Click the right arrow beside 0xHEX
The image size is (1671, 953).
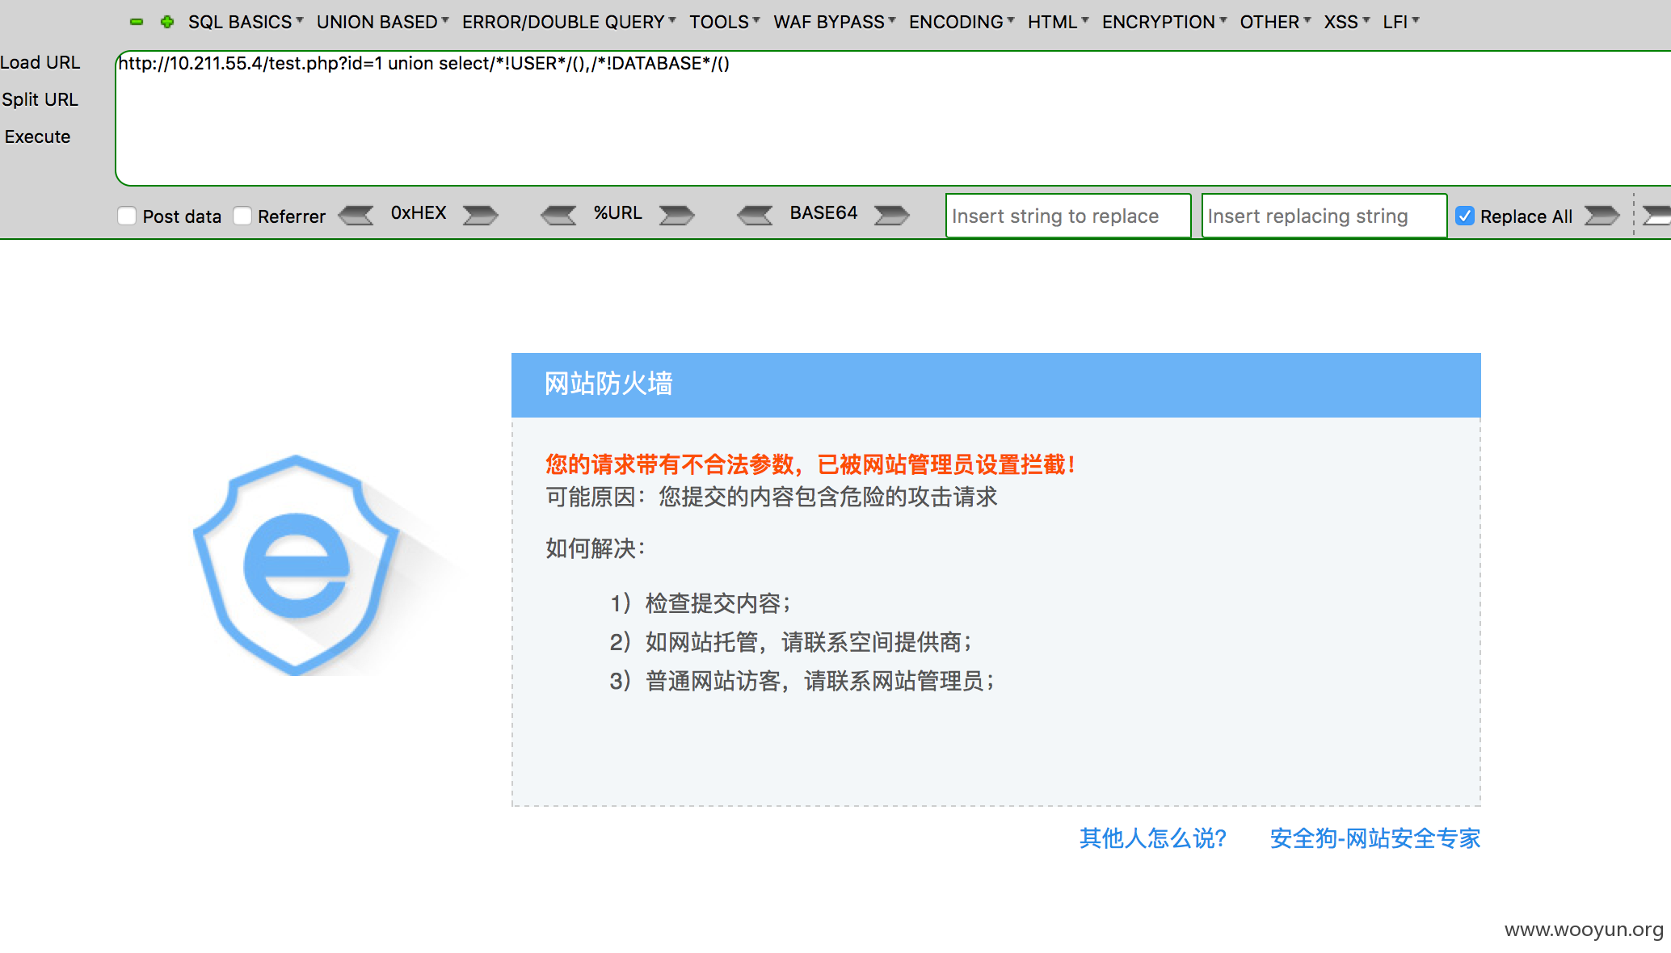click(x=480, y=215)
